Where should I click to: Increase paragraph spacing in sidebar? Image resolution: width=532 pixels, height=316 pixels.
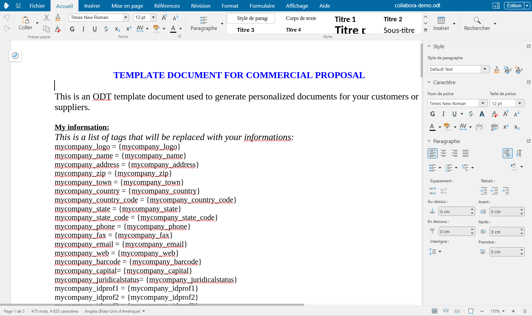[x=433, y=191]
